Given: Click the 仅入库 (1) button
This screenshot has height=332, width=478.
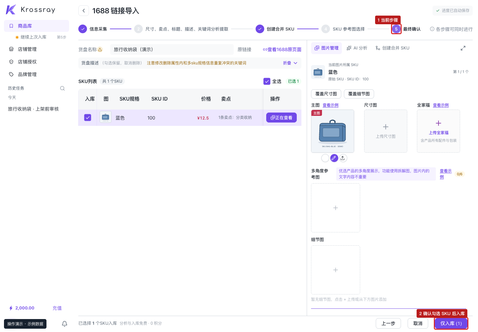Looking at the screenshot, I should tap(451, 323).
